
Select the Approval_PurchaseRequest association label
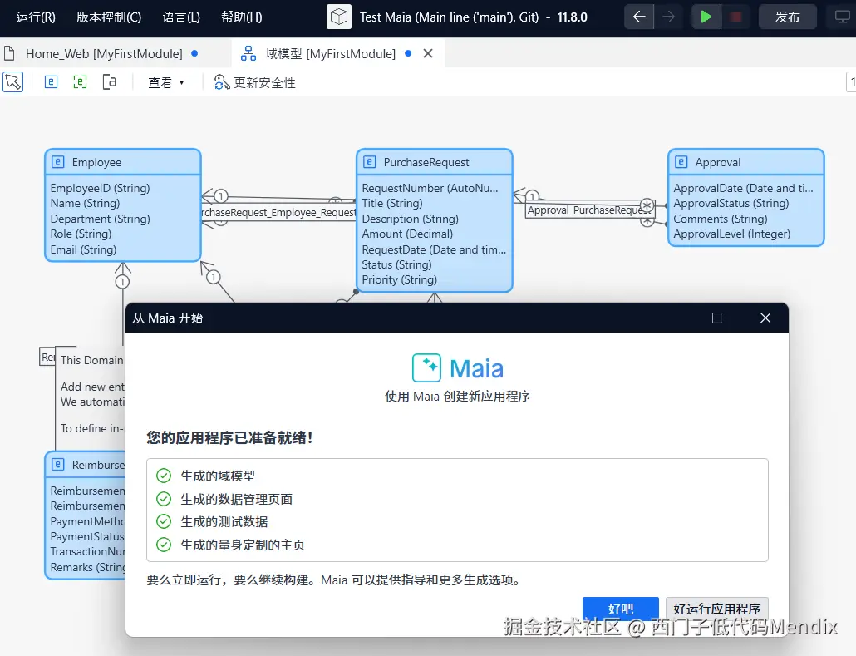(x=589, y=210)
